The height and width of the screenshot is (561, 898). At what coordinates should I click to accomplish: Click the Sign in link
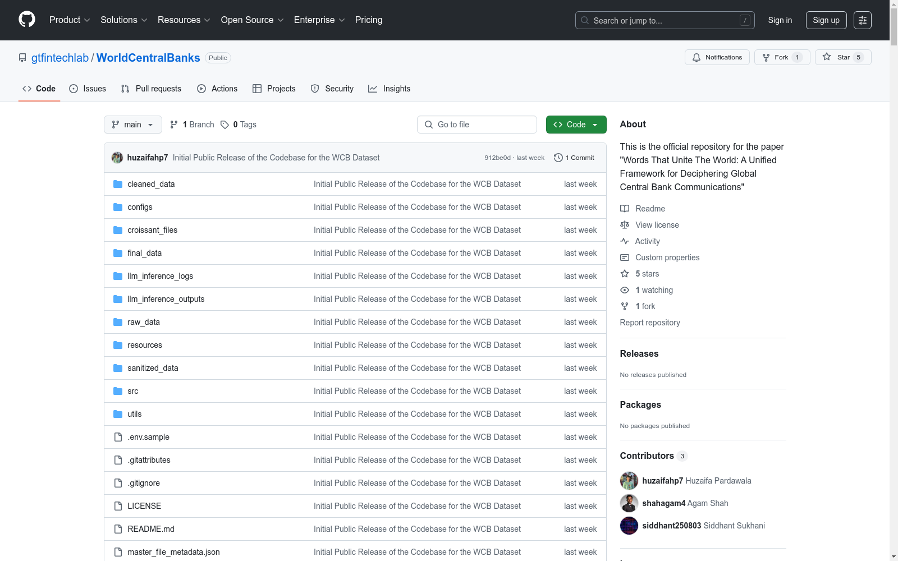[780, 20]
